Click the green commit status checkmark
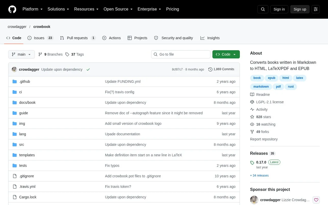 (88, 69)
